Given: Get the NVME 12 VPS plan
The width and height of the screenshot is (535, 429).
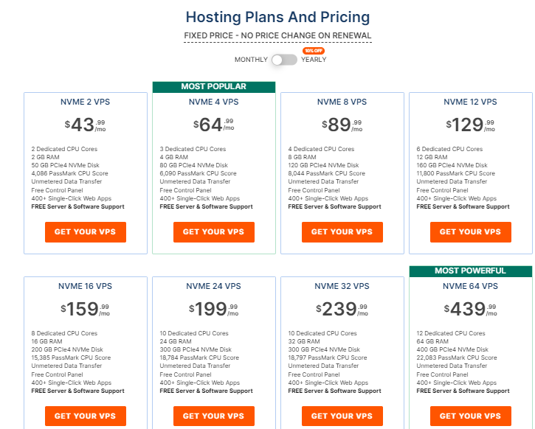Looking at the screenshot, I should coord(471,231).
